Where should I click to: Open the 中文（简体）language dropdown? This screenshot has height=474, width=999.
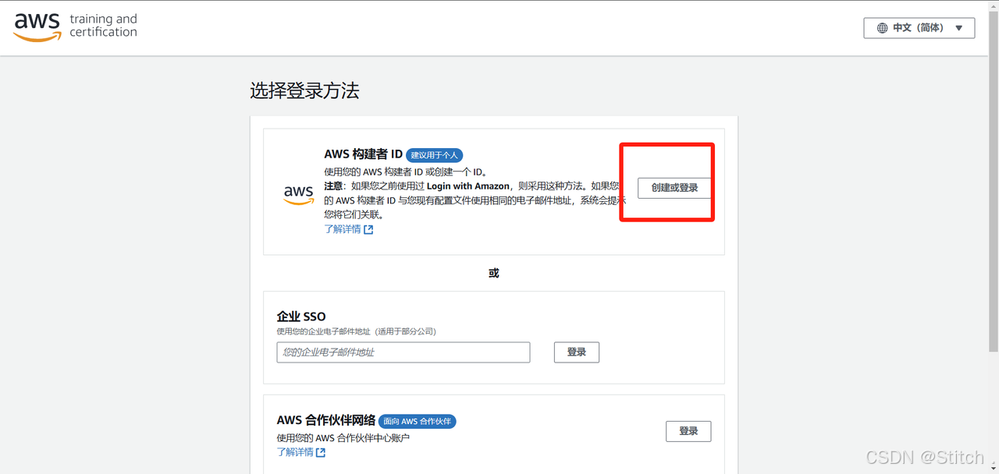pos(919,28)
